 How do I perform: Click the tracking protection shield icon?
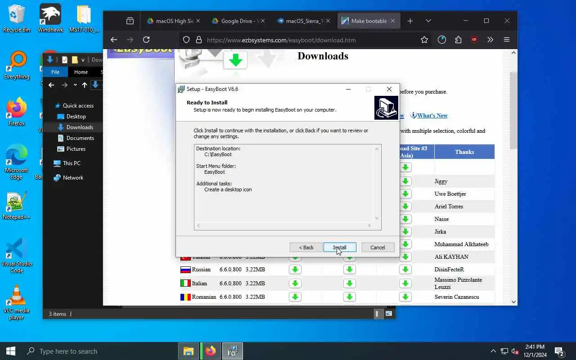[x=186, y=40]
